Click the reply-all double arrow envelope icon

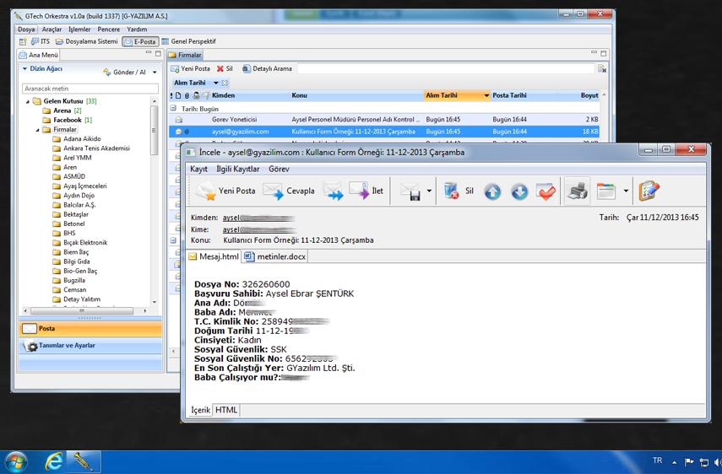[333, 191]
